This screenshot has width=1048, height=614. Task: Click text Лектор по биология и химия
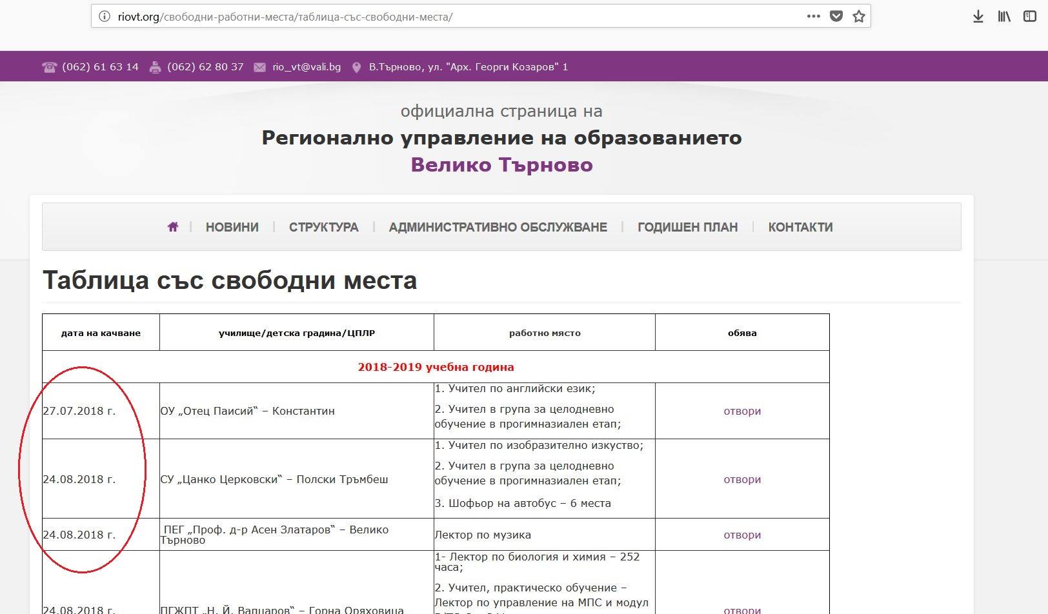click(x=537, y=562)
